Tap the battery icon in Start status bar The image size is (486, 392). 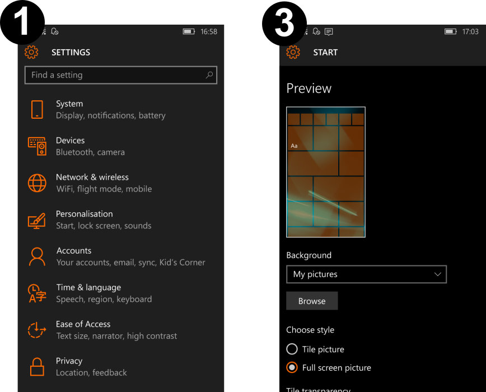[451, 31]
